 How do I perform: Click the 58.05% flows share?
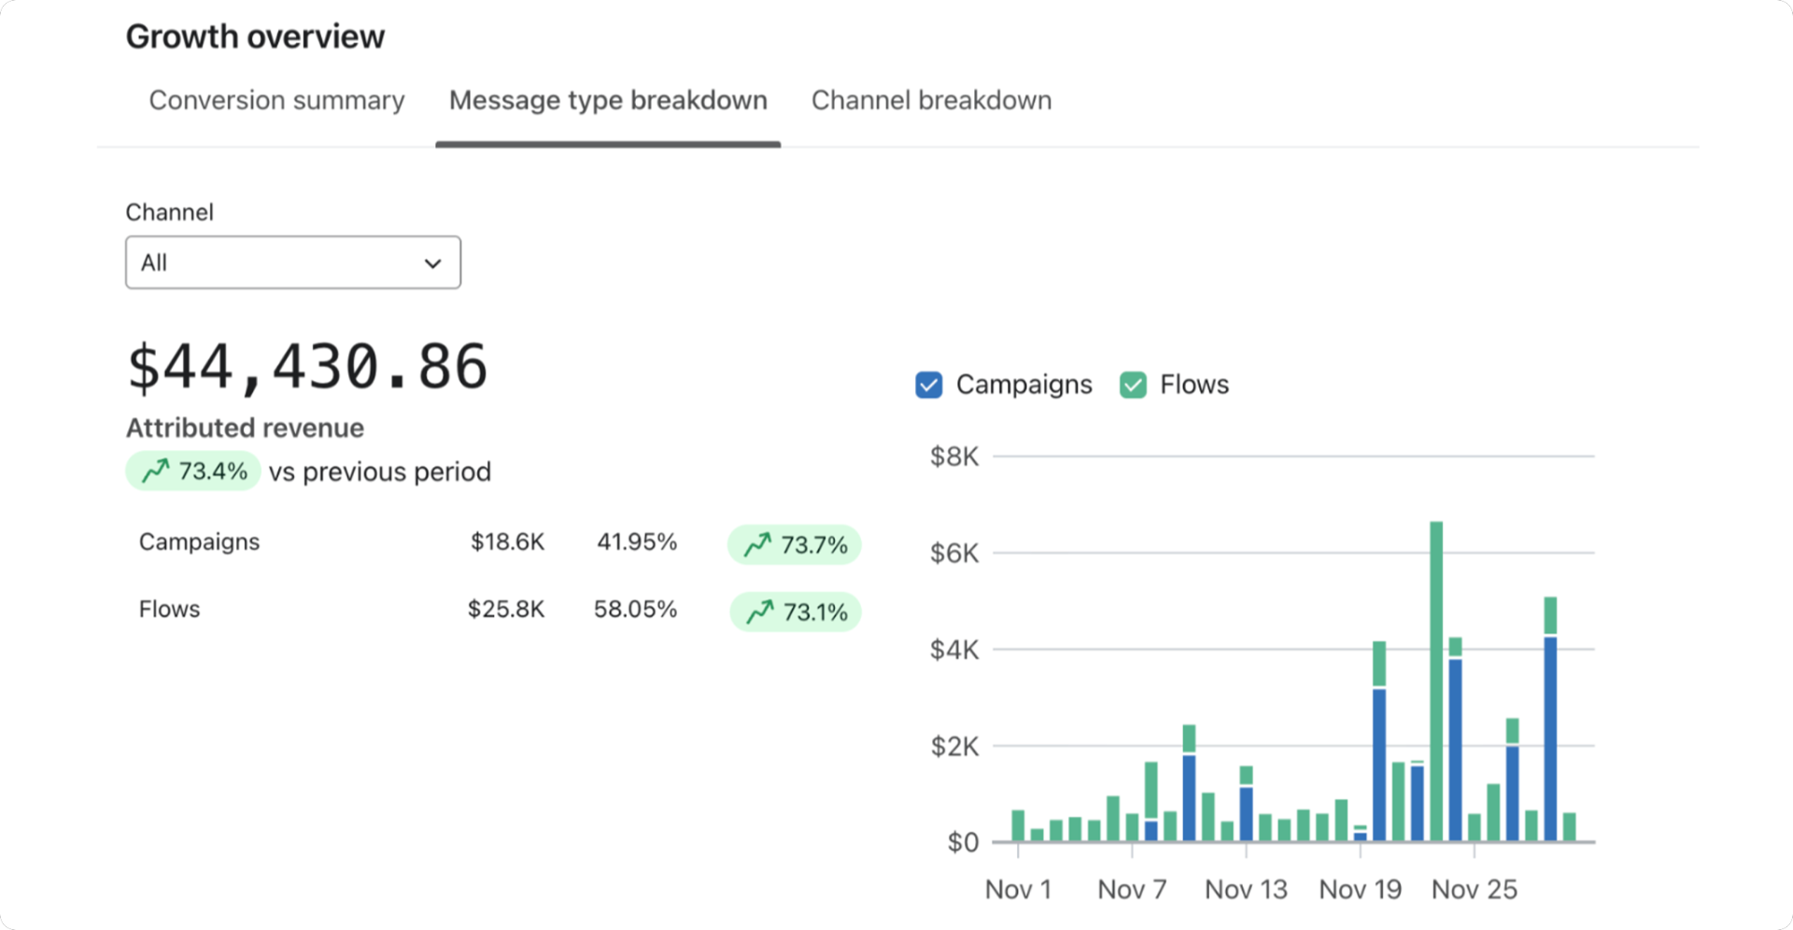point(635,609)
